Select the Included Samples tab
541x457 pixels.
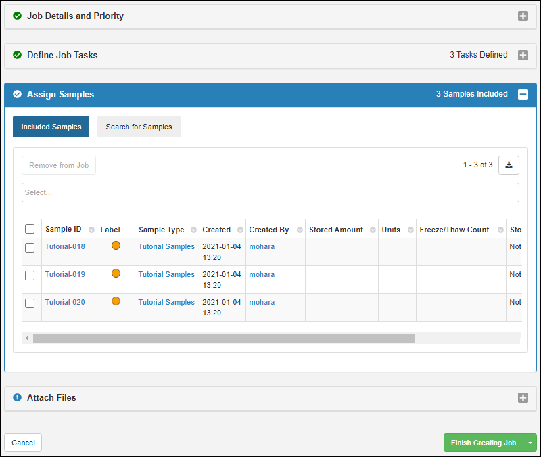51,127
